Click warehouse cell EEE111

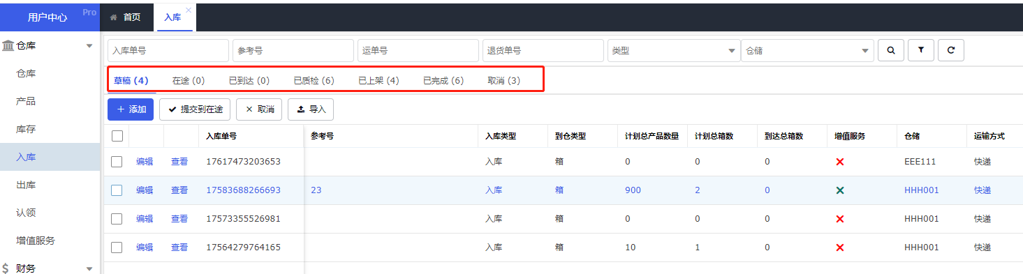(x=920, y=162)
